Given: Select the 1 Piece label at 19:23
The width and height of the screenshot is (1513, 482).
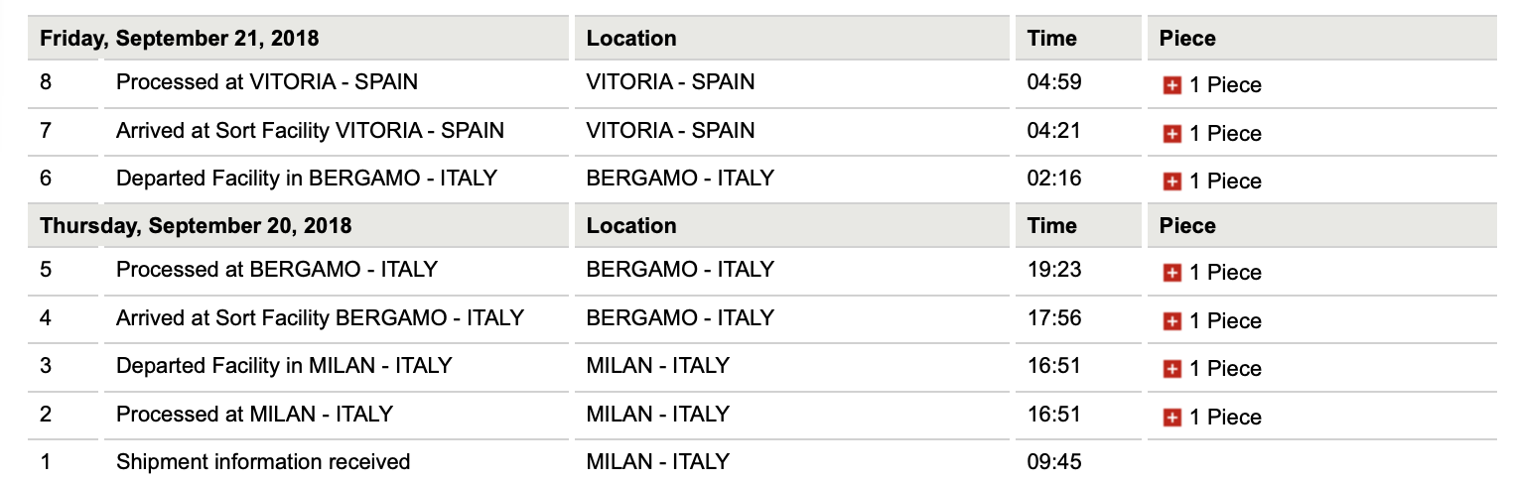Looking at the screenshot, I should pyautogui.click(x=1225, y=273).
